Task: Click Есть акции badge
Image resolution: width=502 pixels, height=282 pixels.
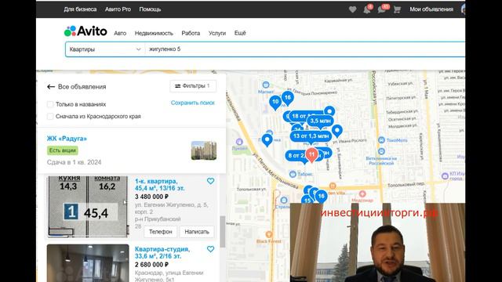Action: coord(63,150)
